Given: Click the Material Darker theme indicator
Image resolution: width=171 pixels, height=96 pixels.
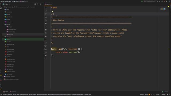Looking at the screenshot, I should click(x=145, y=94).
